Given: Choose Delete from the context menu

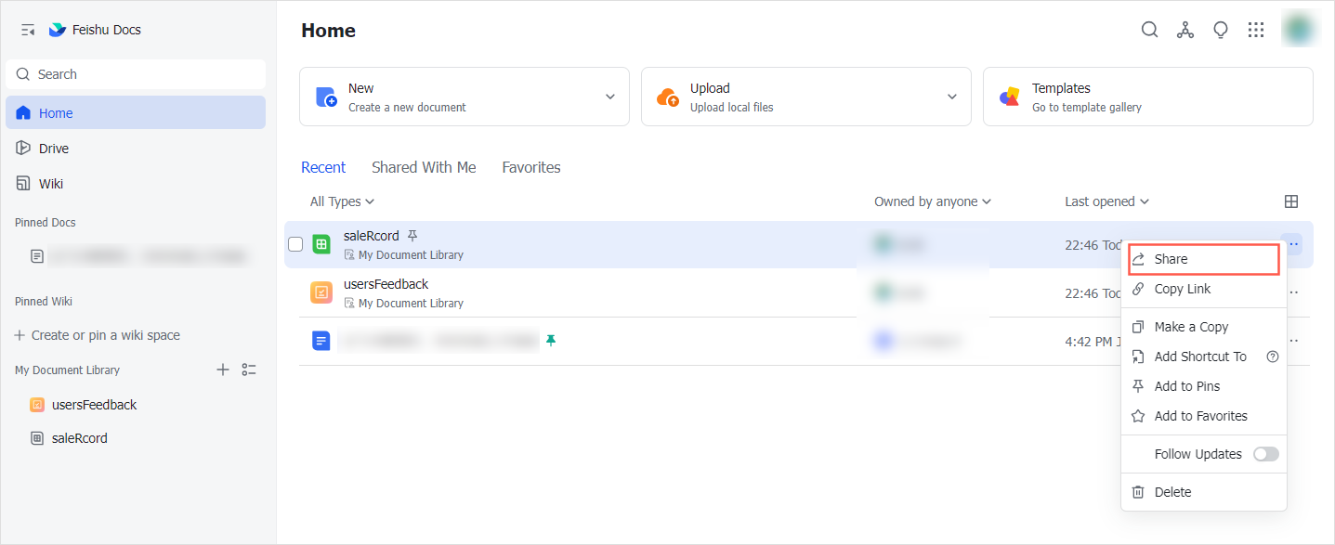Looking at the screenshot, I should [1204, 492].
